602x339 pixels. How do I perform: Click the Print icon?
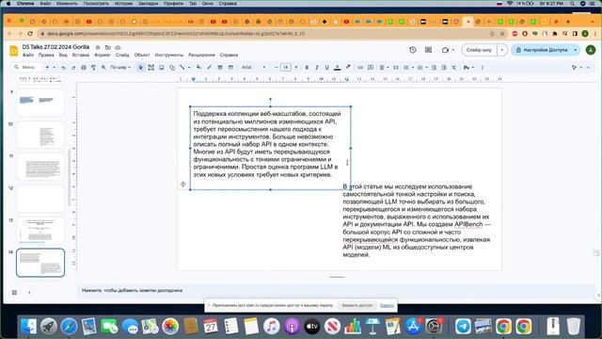84,67
